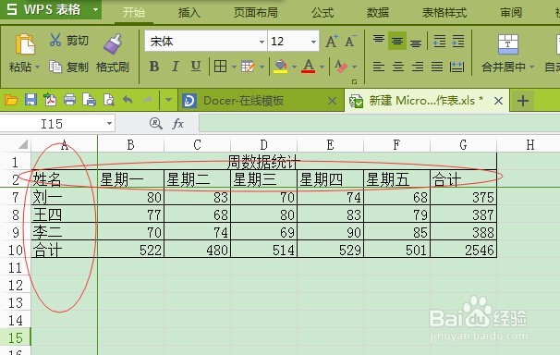Click the draw border table icon
The image size is (560, 355).
tap(248, 67)
